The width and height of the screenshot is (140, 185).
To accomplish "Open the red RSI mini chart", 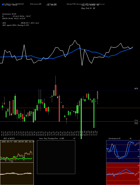I will pyautogui.click(x=123, y=174).
